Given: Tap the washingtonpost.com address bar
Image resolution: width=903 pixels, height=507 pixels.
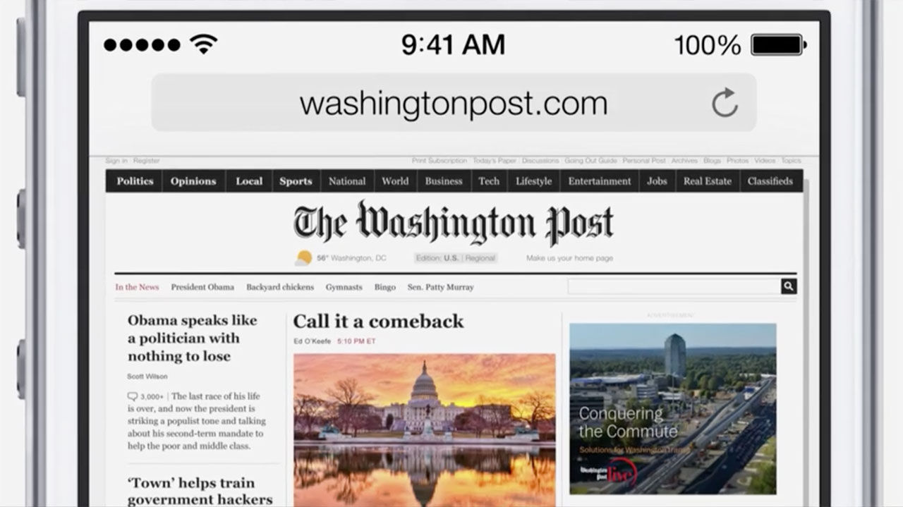Looking at the screenshot, I should (x=454, y=103).
